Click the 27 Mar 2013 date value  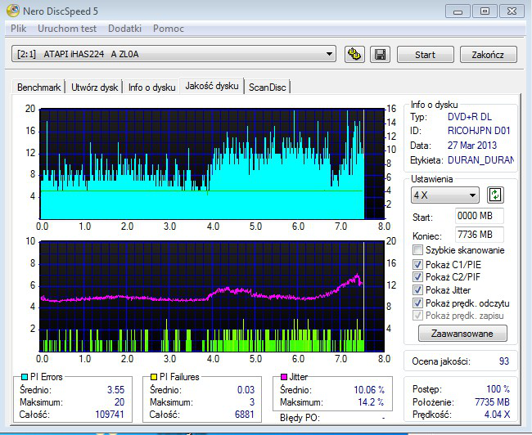472,146
